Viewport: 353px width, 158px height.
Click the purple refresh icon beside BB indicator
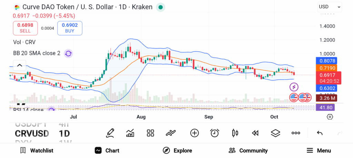tap(68, 53)
